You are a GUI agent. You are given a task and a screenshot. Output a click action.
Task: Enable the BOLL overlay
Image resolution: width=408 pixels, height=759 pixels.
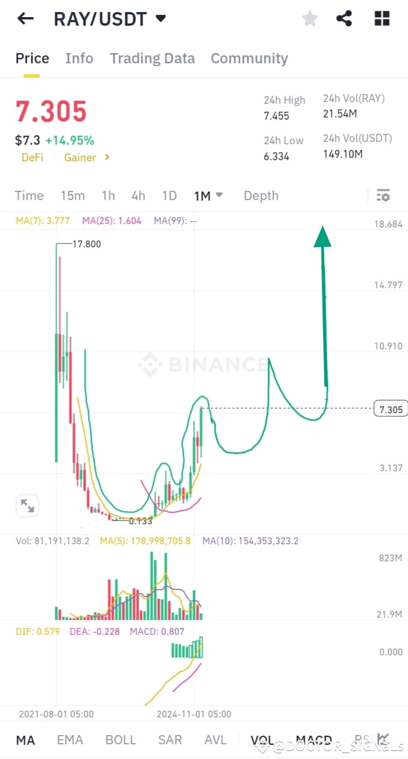(120, 739)
